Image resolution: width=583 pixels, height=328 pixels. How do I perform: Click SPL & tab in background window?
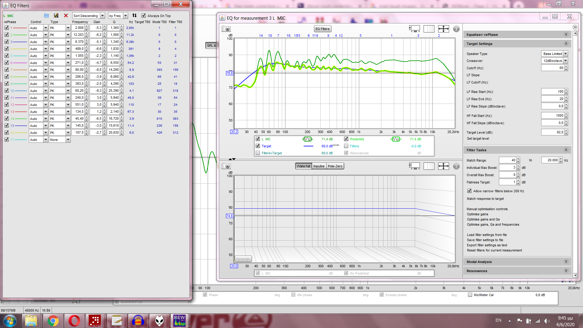point(211,46)
